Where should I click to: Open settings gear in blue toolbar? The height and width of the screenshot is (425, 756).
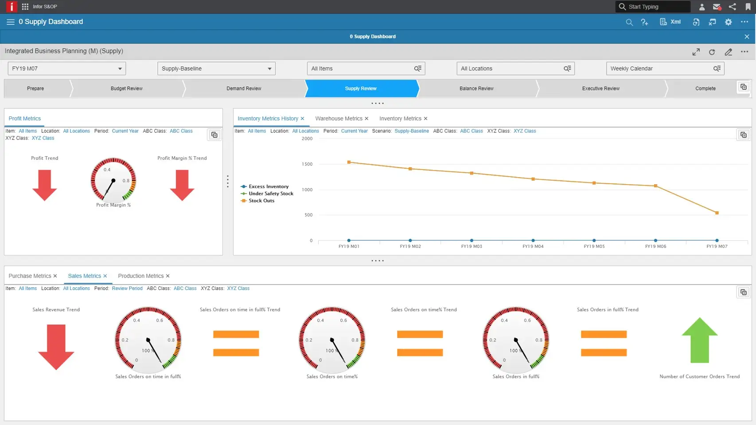(728, 22)
